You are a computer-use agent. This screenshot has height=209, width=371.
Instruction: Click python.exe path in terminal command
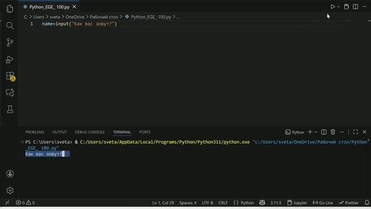(x=165, y=142)
